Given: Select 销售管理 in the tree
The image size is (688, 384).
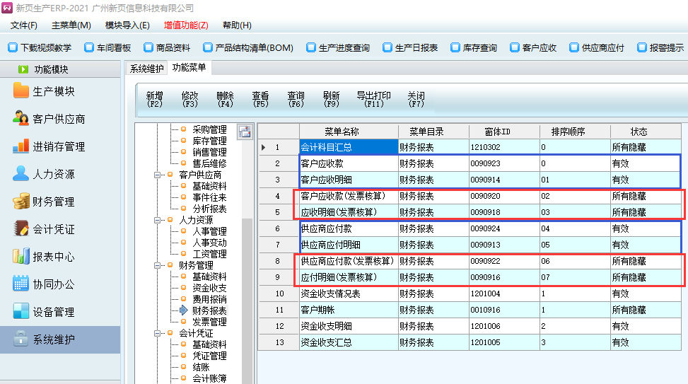Looking at the screenshot, I should (x=210, y=152).
